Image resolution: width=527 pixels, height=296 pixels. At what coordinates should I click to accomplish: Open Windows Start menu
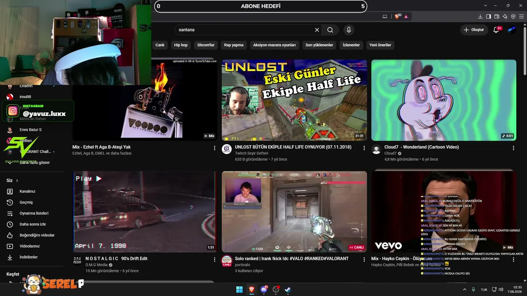[x=239, y=289]
